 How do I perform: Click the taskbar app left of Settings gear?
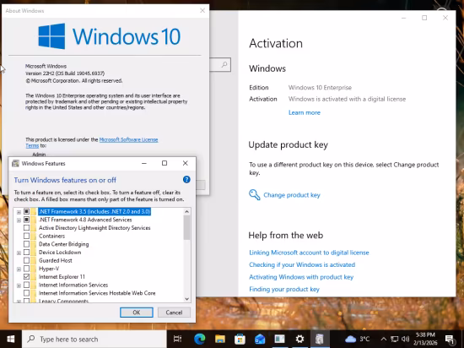coord(279,339)
